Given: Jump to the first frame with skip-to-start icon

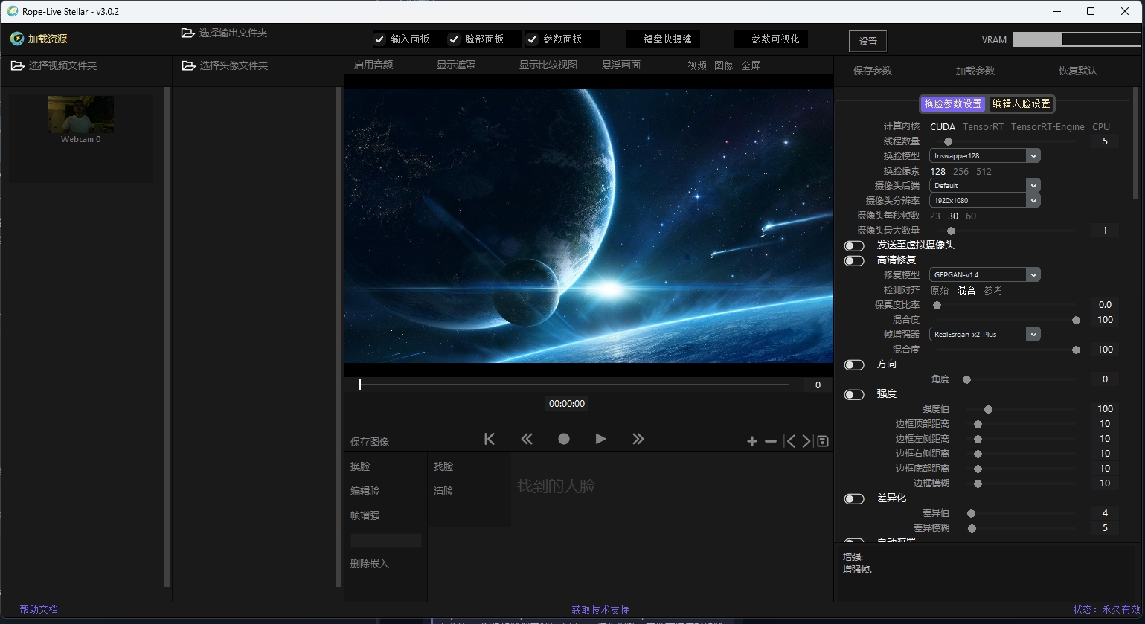Looking at the screenshot, I should point(489,439).
